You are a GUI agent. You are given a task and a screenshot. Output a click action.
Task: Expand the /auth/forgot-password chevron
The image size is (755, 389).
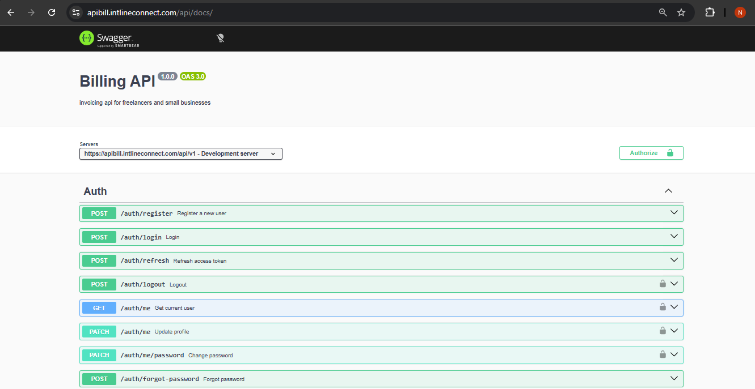click(x=674, y=378)
